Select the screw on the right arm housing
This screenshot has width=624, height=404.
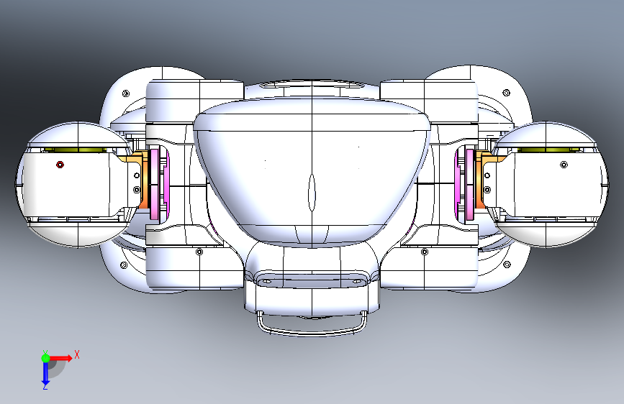(564, 165)
